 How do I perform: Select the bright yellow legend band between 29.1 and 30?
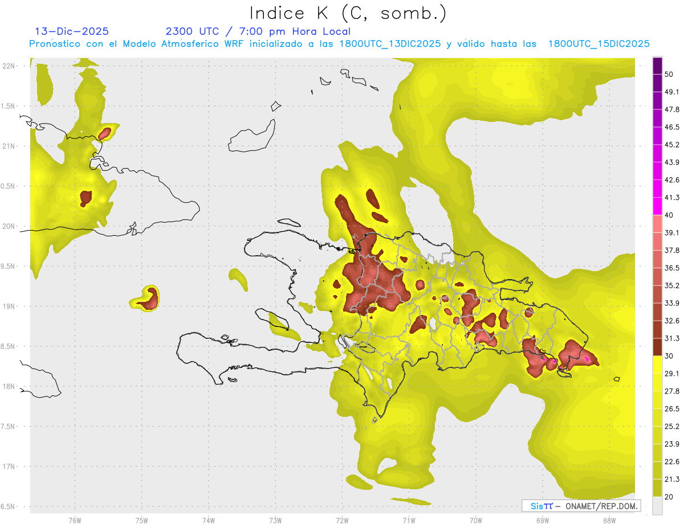click(657, 365)
